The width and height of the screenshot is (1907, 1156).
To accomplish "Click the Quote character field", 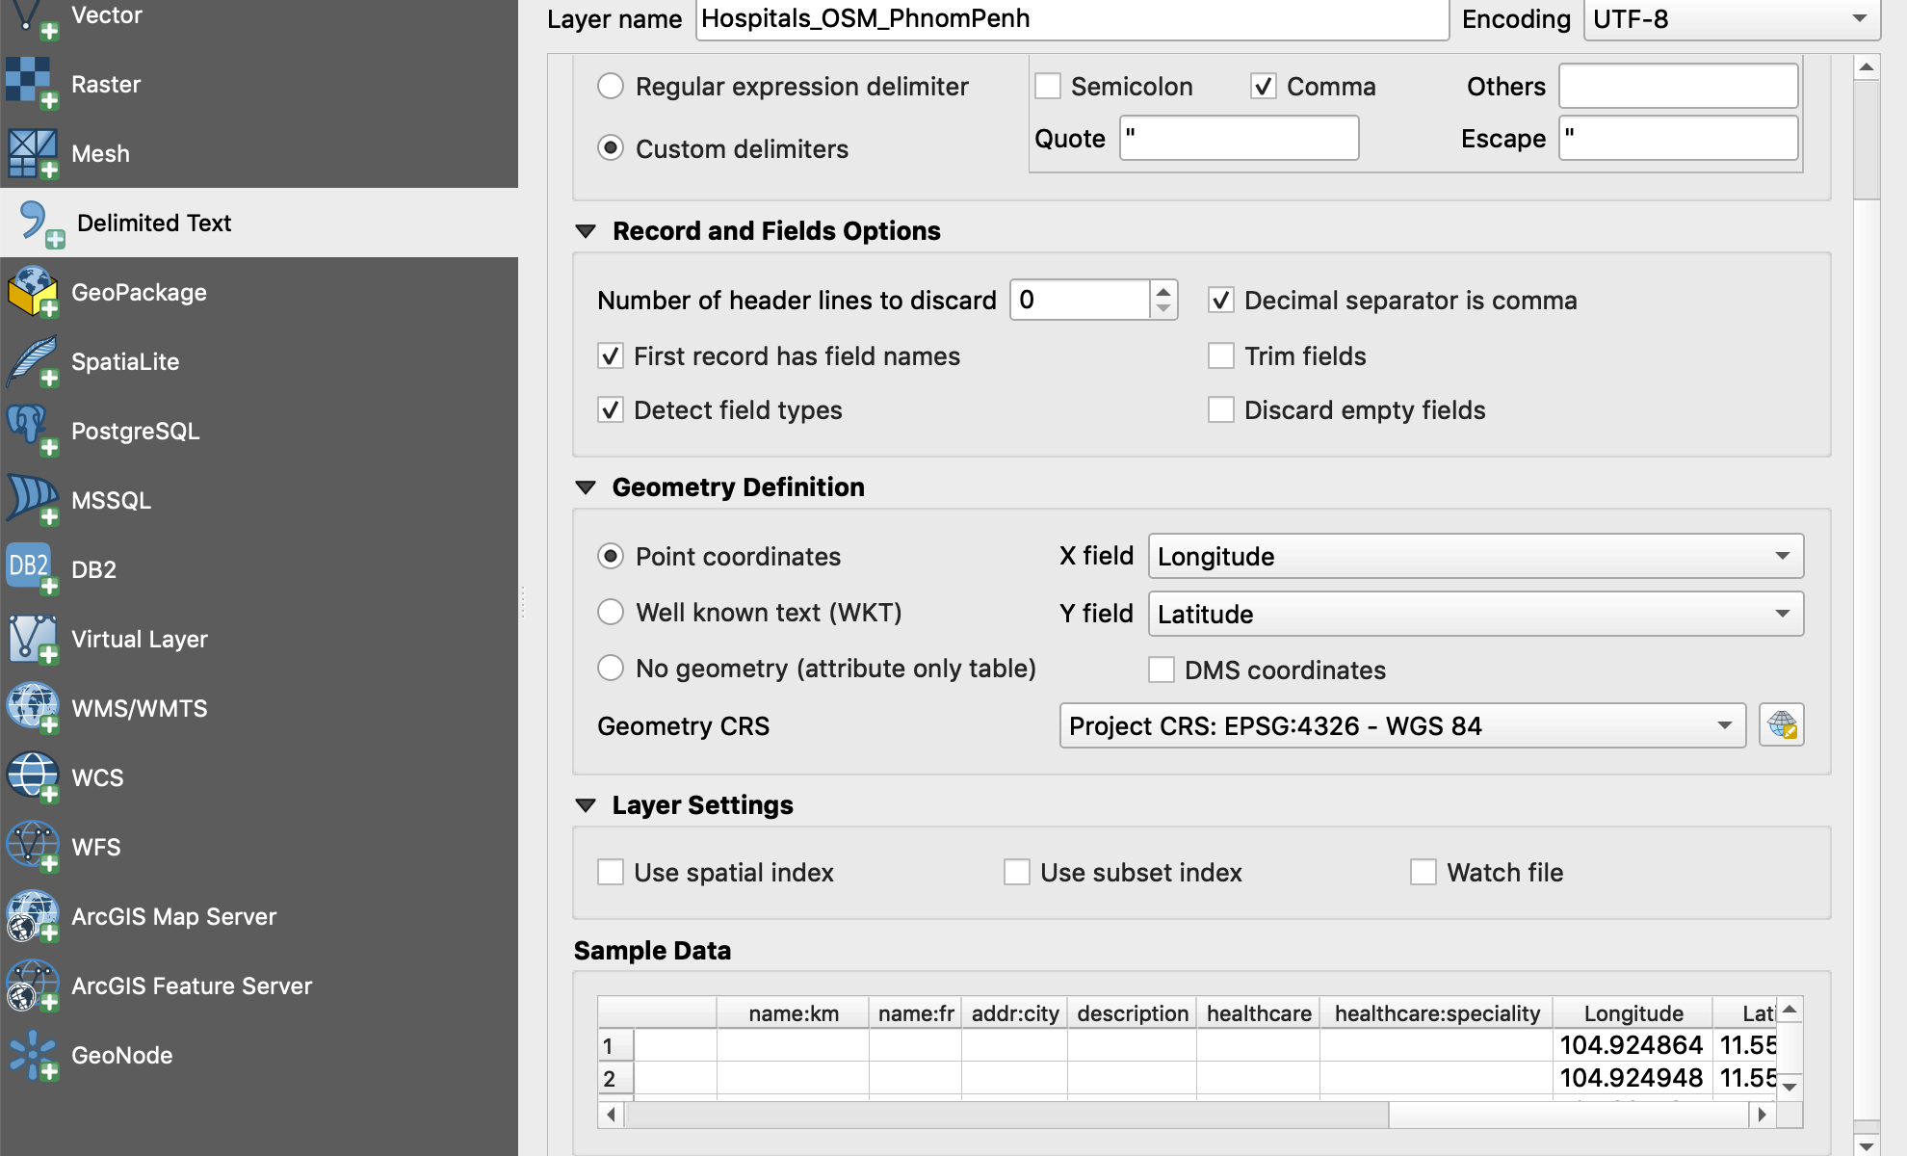I will tap(1239, 138).
